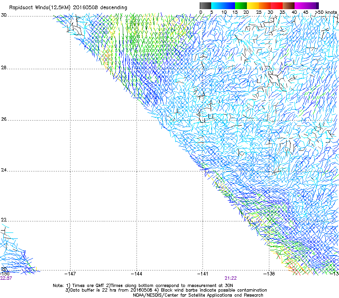
Task: Click the '>50 knots' legend label
Action: [326, 12]
